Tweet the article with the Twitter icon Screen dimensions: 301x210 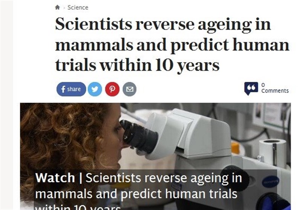click(95, 89)
